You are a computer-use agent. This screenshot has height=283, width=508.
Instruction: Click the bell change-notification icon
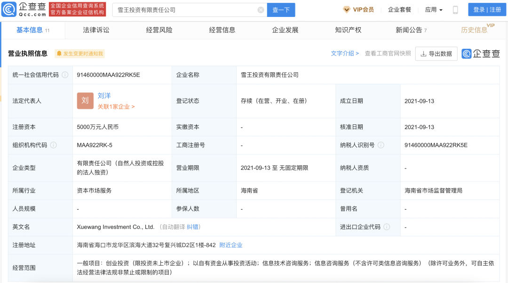tap(59, 54)
